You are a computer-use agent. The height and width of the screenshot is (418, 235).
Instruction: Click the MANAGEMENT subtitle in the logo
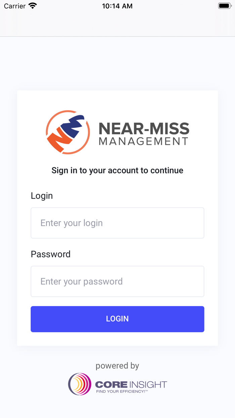tap(144, 141)
